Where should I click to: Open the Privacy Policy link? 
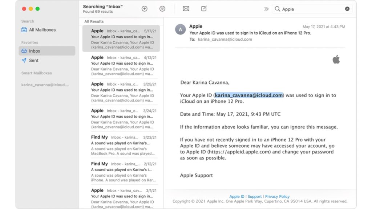[277, 196]
